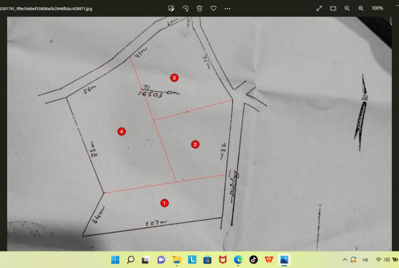Switch input language via VIE indicator

pos(365,260)
